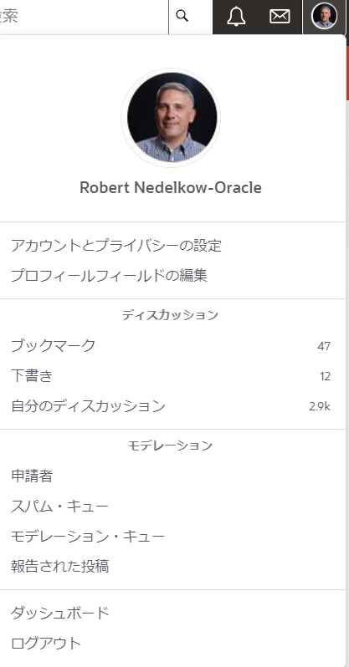Screen dimensions: 349x667
Task: Open the inbox envelope icon
Action: (280, 16)
